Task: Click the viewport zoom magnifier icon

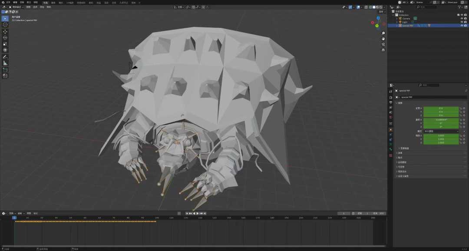Action: point(383,33)
